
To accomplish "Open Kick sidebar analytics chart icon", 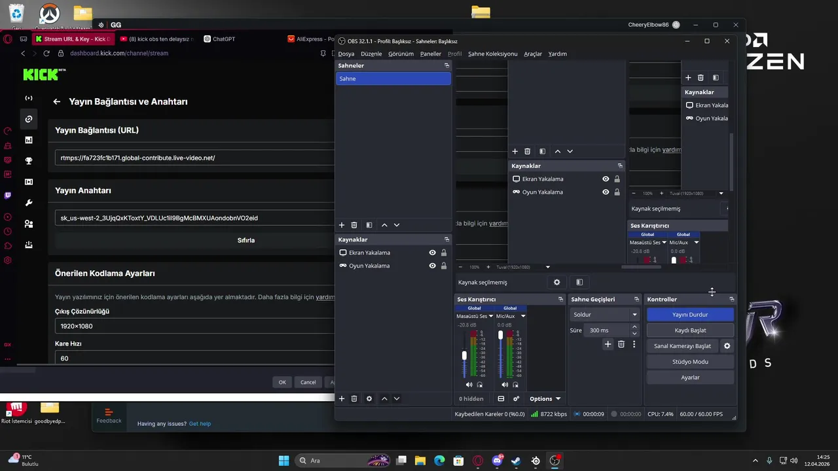I will [28, 140].
